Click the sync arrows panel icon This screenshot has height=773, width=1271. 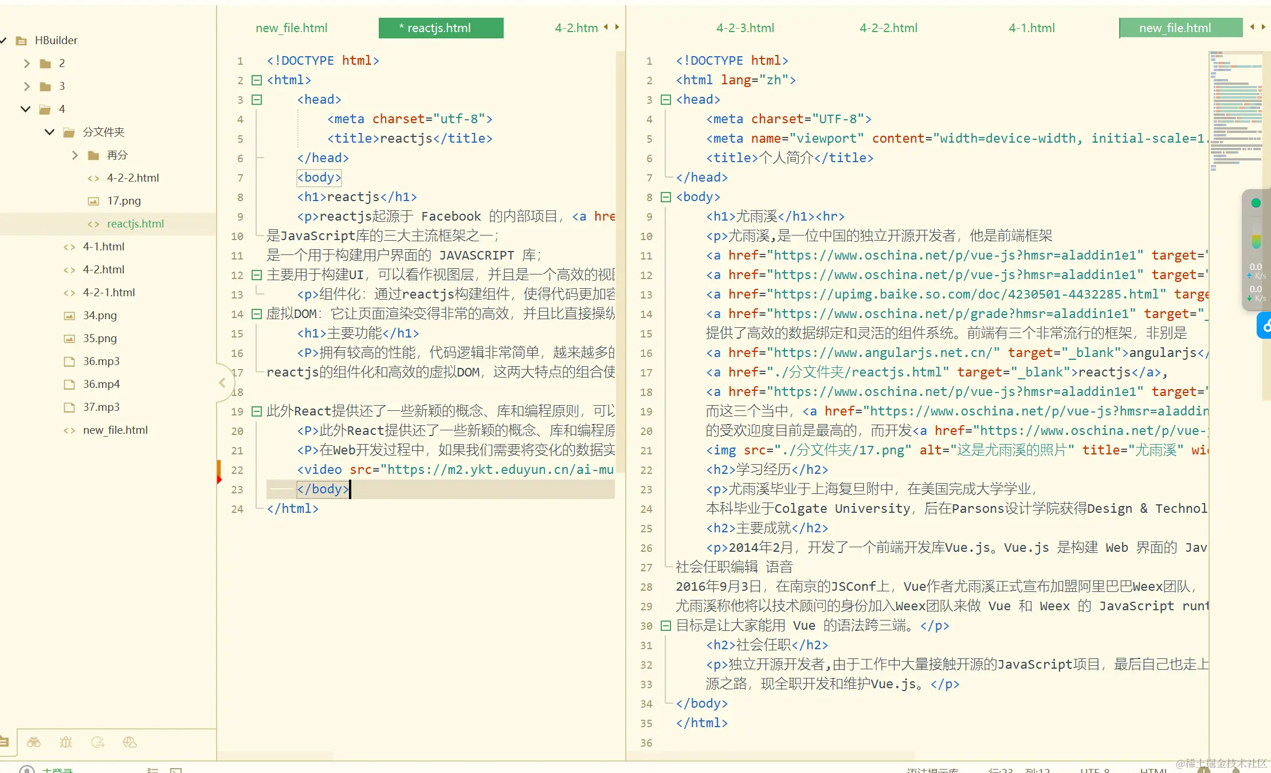tap(98, 742)
